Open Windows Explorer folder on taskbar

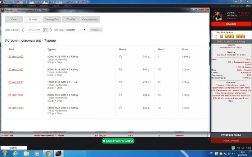click(x=26, y=154)
